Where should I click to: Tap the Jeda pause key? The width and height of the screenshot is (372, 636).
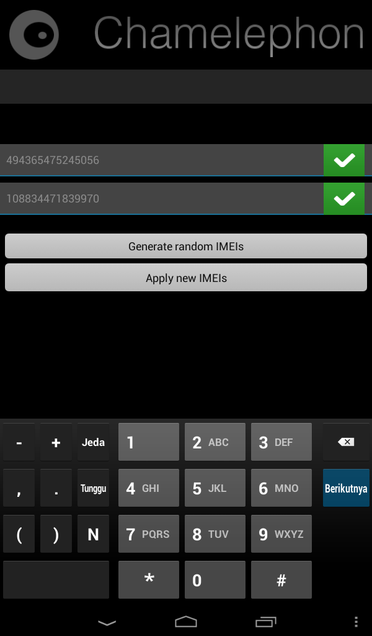pos(93,442)
